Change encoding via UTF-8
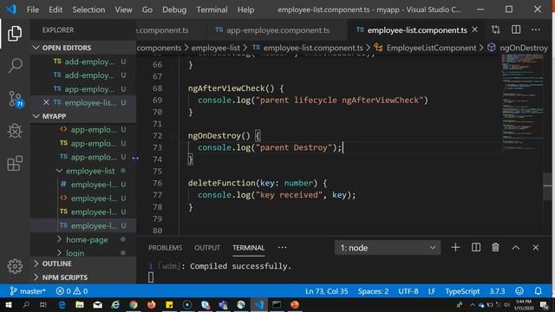This screenshot has width=555, height=312. [x=408, y=291]
